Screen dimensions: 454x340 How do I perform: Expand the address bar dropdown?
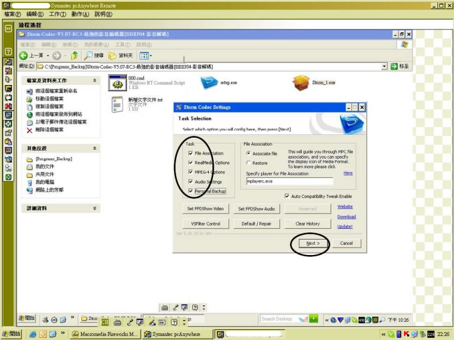click(384, 66)
